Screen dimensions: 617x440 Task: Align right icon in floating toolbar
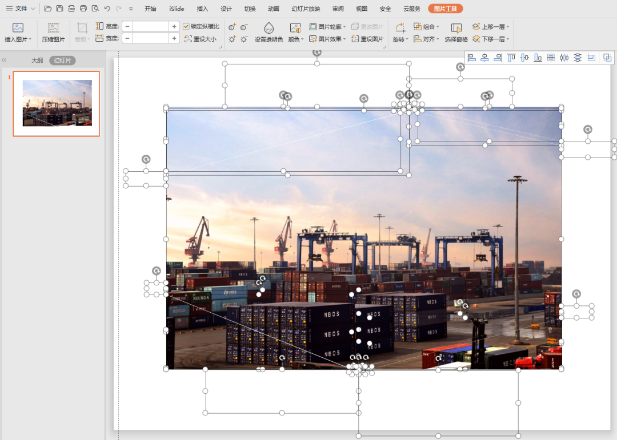point(498,58)
